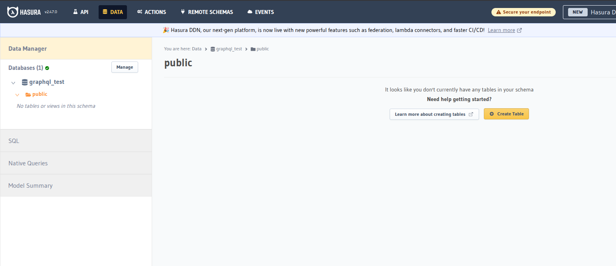The image size is (616, 266).
Task: Click the Secure your endpoint warning
Action: pyautogui.click(x=523, y=12)
